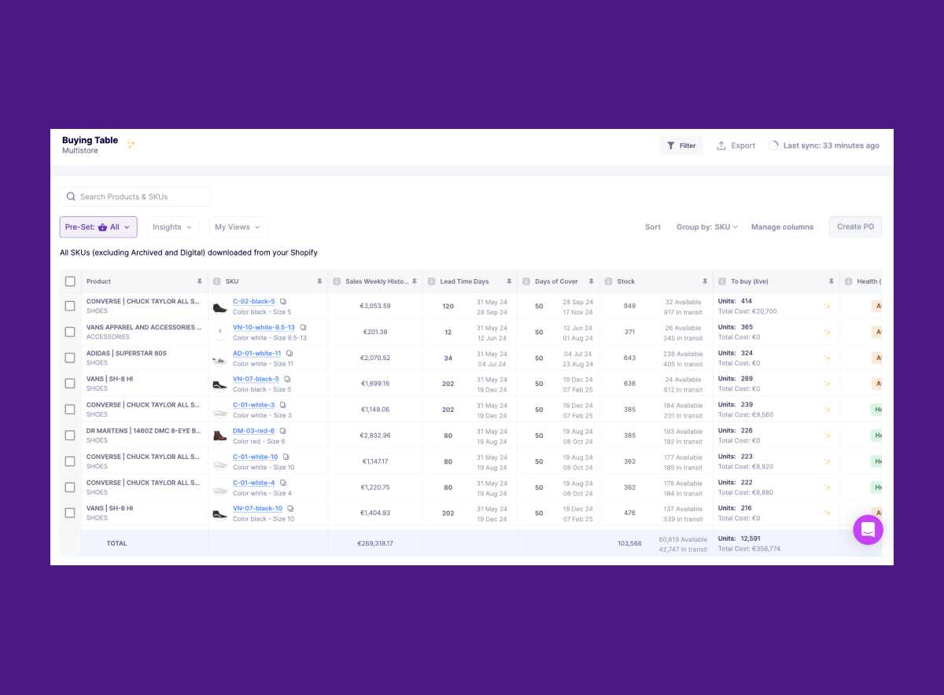
Task: Click the €3,053.59 sales value
Action: 375,306
